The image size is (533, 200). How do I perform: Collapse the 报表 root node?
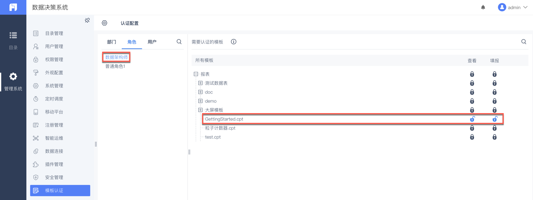(x=196, y=74)
